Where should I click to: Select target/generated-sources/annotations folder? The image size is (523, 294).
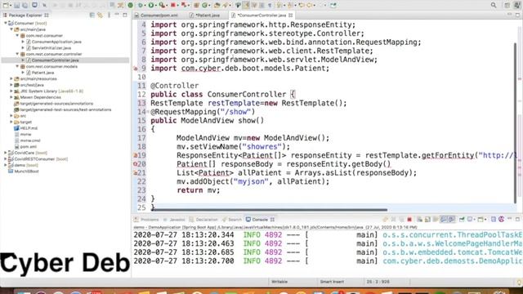coord(56,104)
